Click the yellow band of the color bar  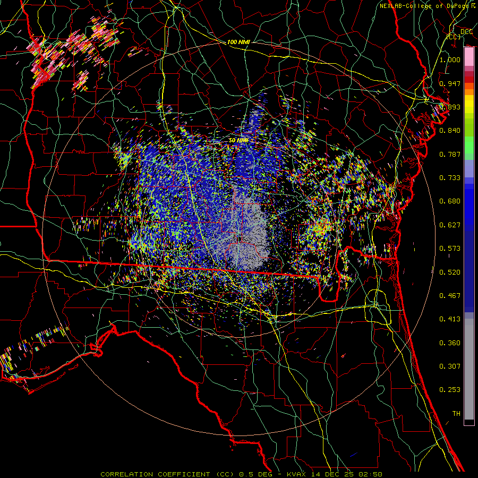(469, 104)
